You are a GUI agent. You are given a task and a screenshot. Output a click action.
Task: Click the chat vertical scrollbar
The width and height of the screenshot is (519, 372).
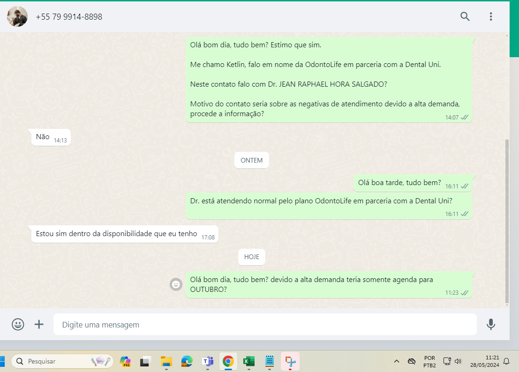(x=507, y=222)
